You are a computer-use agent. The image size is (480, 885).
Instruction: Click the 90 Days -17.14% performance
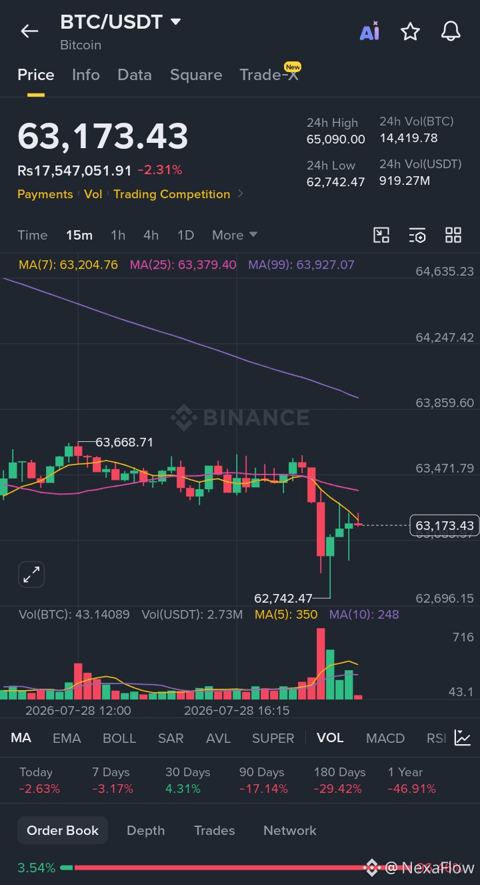pos(263,780)
